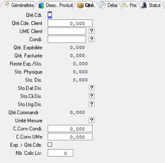Click the Qté.Cde. Client input field

[x=70, y=23]
